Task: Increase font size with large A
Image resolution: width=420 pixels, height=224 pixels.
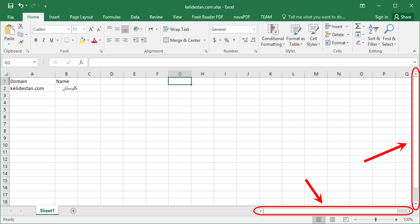Action: pos(91,29)
